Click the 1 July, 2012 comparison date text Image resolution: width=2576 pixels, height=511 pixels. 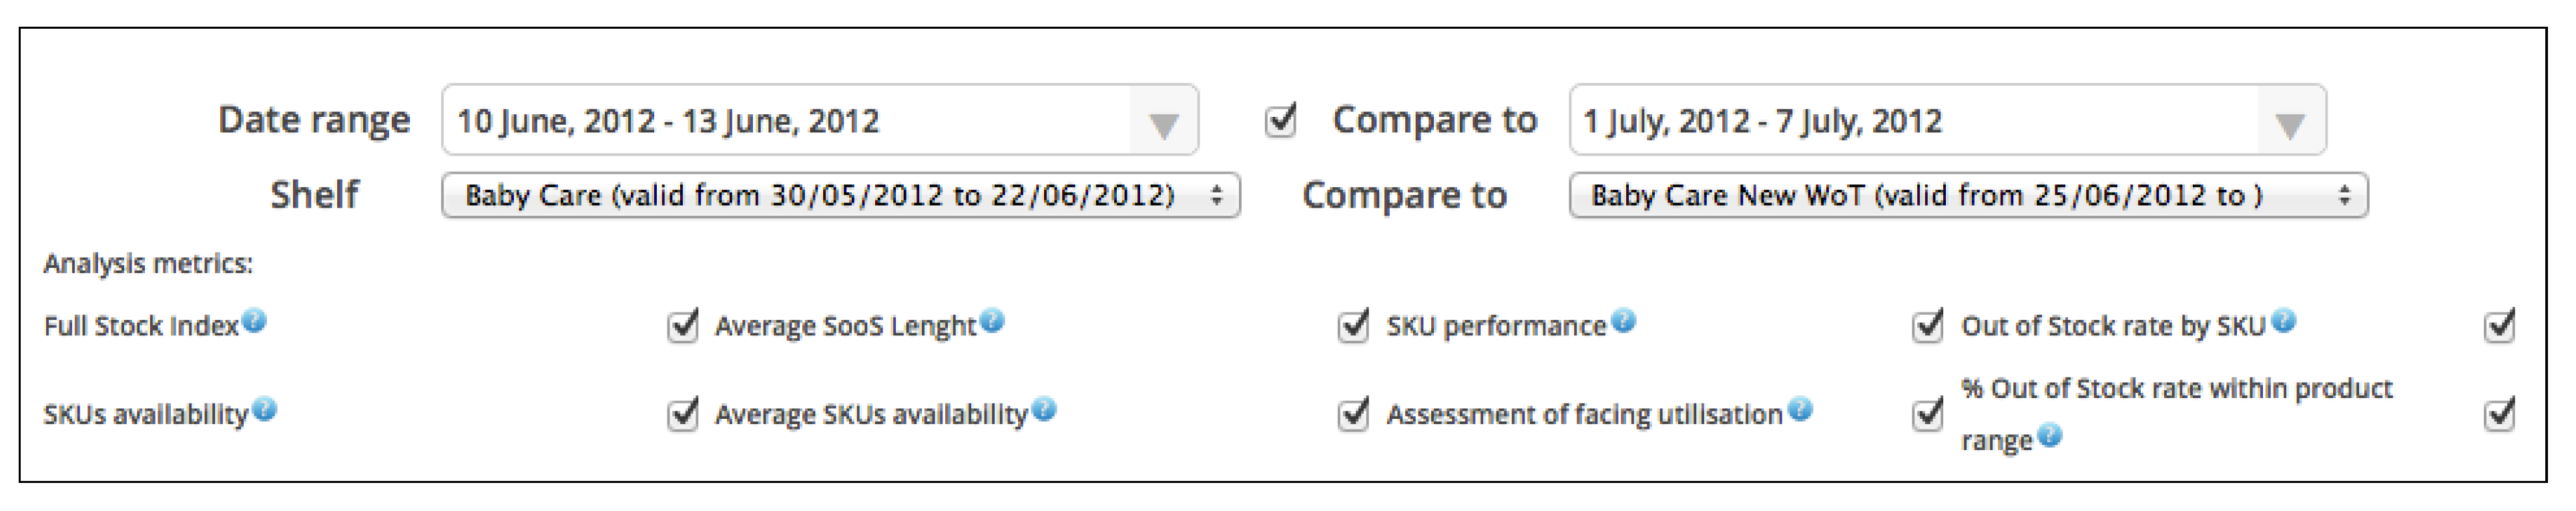(1762, 121)
